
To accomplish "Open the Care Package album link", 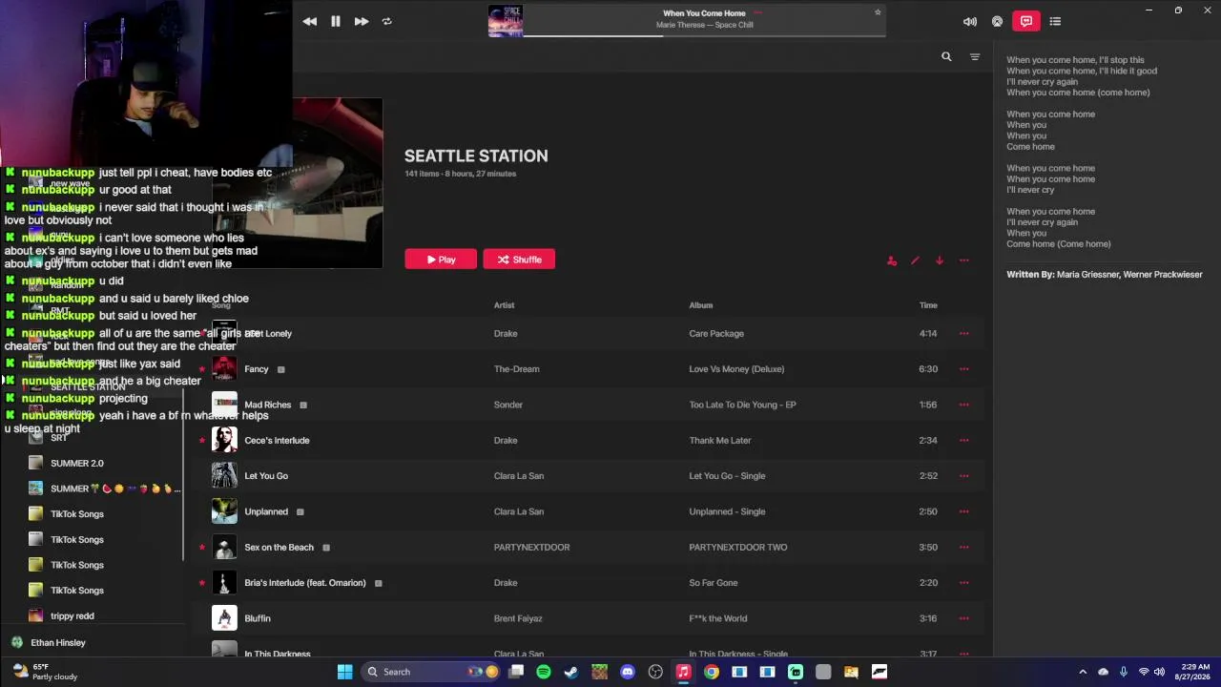I will coord(716,334).
